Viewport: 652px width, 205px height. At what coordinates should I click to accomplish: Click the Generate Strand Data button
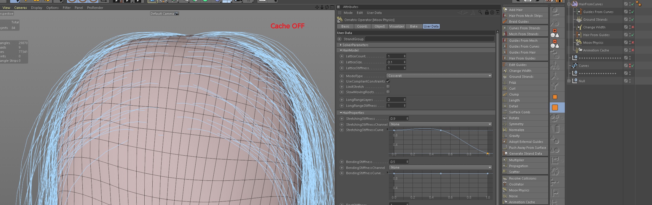click(525, 154)
